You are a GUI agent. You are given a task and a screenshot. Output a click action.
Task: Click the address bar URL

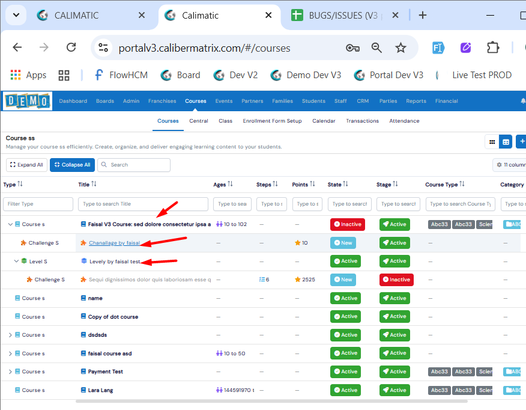(x=204, y=48)
